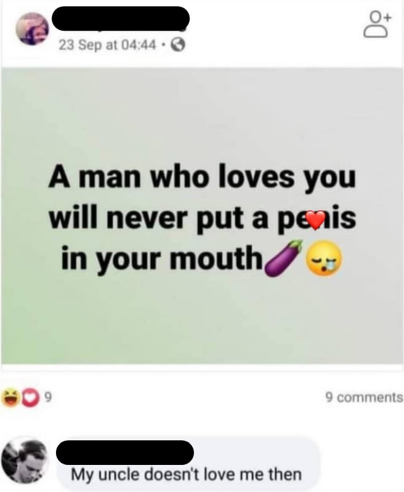
Task: Click the public globe privacy icon
Action: [x=178, y=46]
